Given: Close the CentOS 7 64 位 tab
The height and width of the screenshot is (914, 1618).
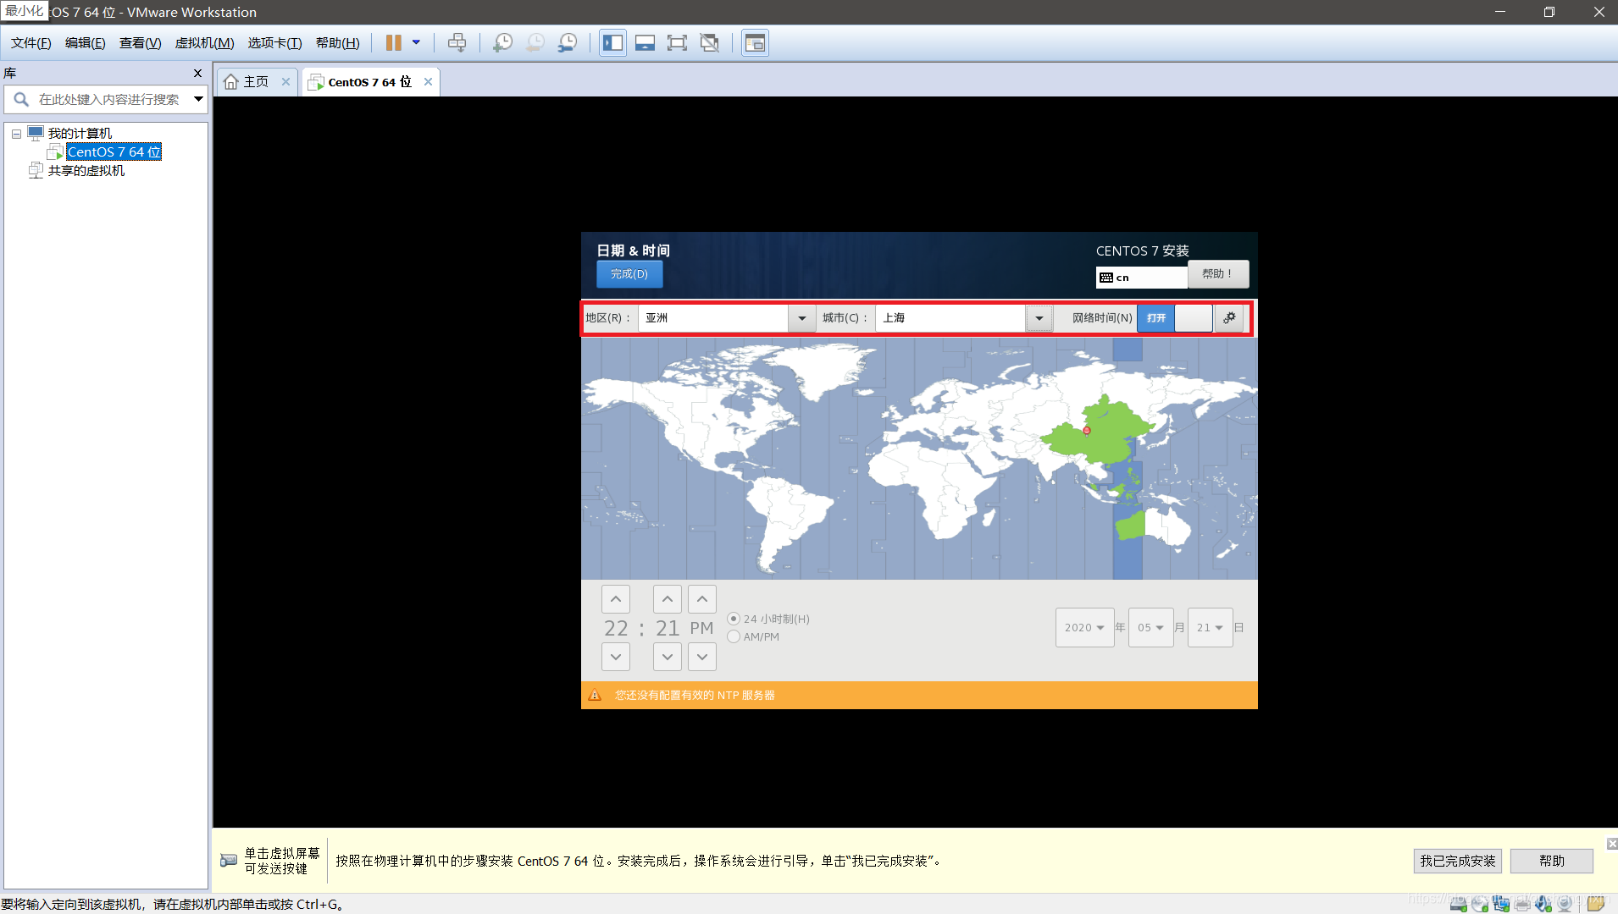Looking at the screenshot, I should [428, 82].
